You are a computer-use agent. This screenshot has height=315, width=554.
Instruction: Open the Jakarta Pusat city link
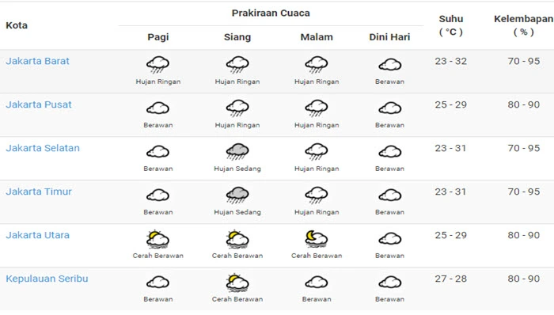[39, 104]
